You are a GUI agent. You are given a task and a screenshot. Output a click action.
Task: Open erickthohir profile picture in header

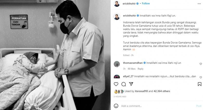pyautogui.click(x=117, y=4)
